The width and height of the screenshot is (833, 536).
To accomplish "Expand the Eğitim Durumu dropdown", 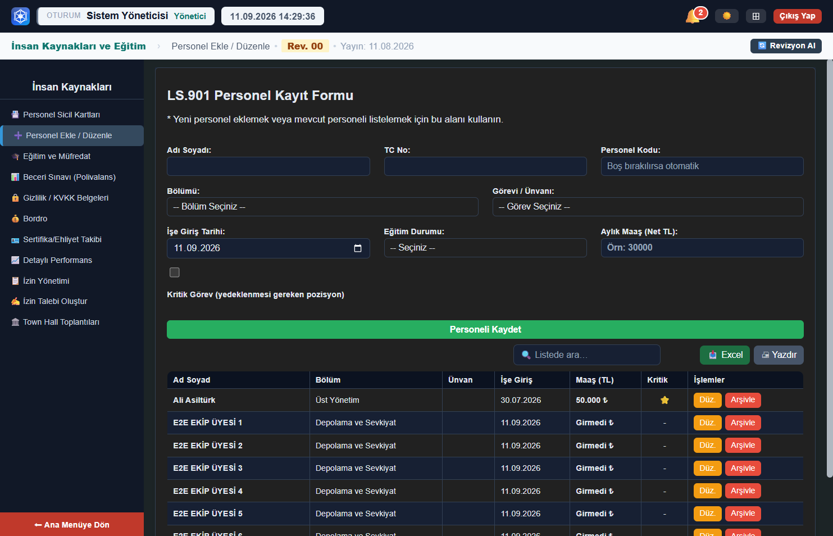I will 485,248.
